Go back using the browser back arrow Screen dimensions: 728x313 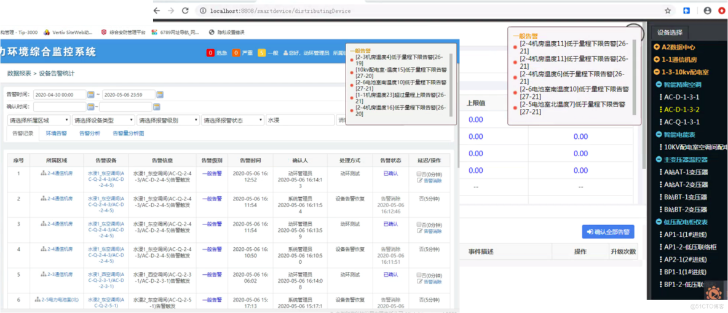point(157,10)
